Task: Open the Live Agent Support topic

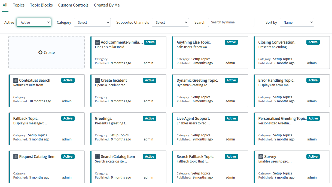Action: pos(193,118)
